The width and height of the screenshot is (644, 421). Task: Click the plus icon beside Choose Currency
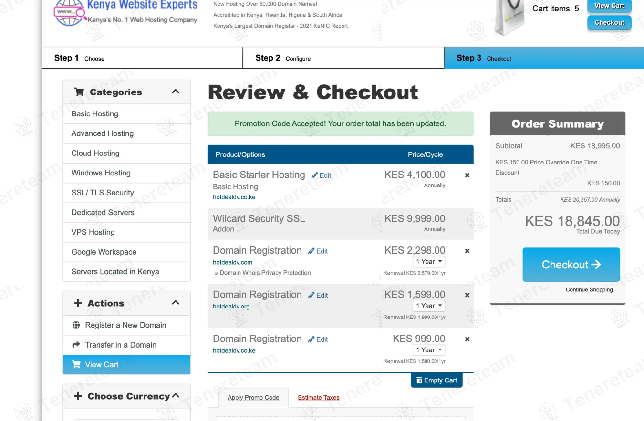point(78,396)
